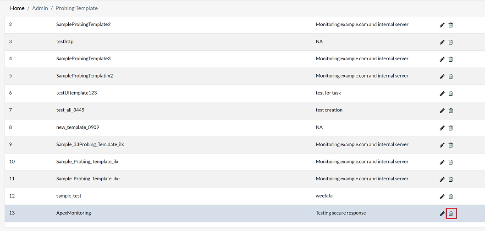Click trash icon for test_all_3445
This screenshot has height=231, width=485.
pyautogui.click(x=451, y=110)
